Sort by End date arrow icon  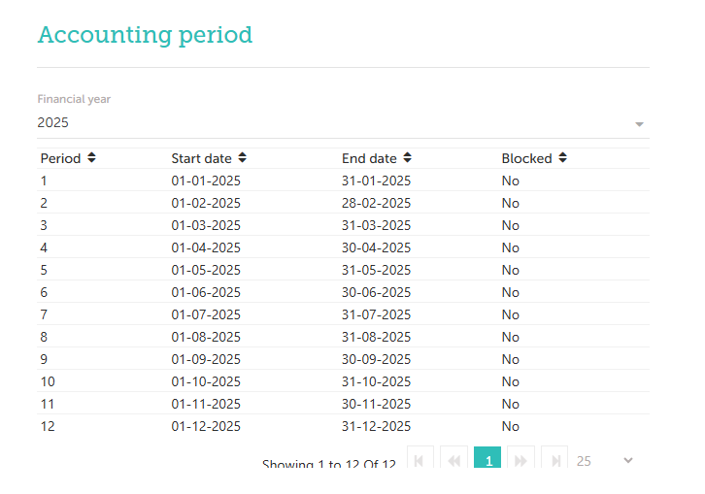pyautogui.click(x=408, y=158)
